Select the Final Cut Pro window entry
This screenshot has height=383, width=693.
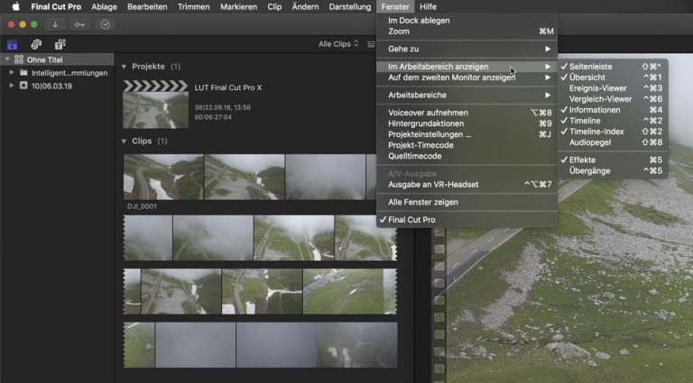467,220
